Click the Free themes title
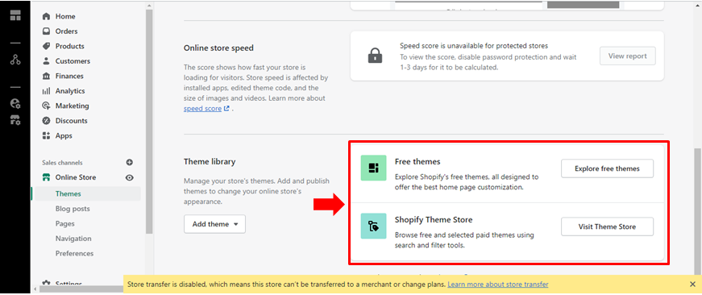Image resolution: width=702 pixels, height=295 pixels. click(x=417, y=161)
